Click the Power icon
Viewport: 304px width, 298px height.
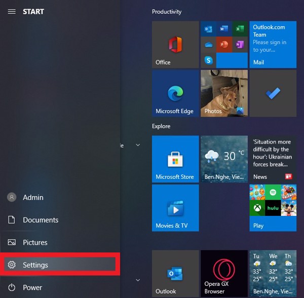[12, 287]
